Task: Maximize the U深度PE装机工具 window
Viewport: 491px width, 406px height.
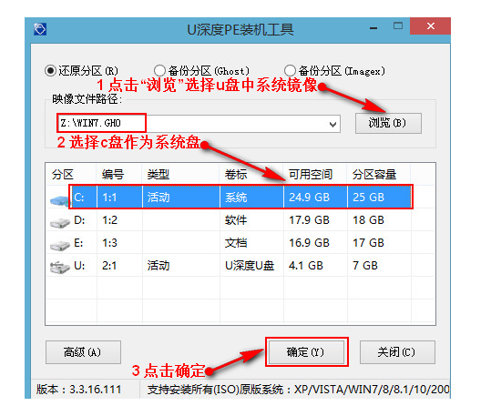Action: coord(398,26)
